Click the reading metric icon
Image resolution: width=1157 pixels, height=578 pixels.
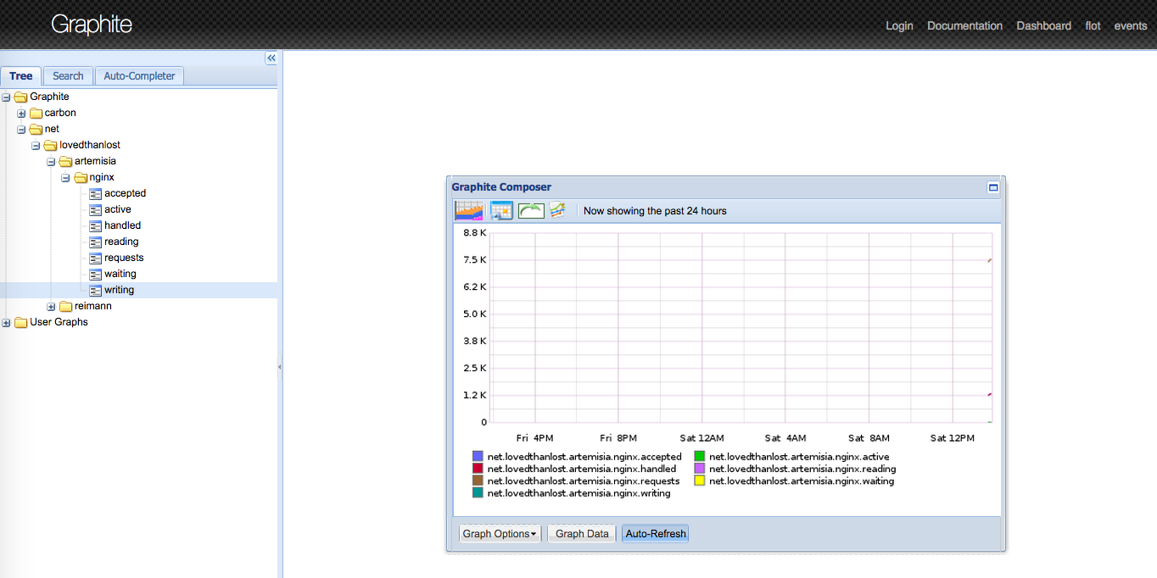95,242
